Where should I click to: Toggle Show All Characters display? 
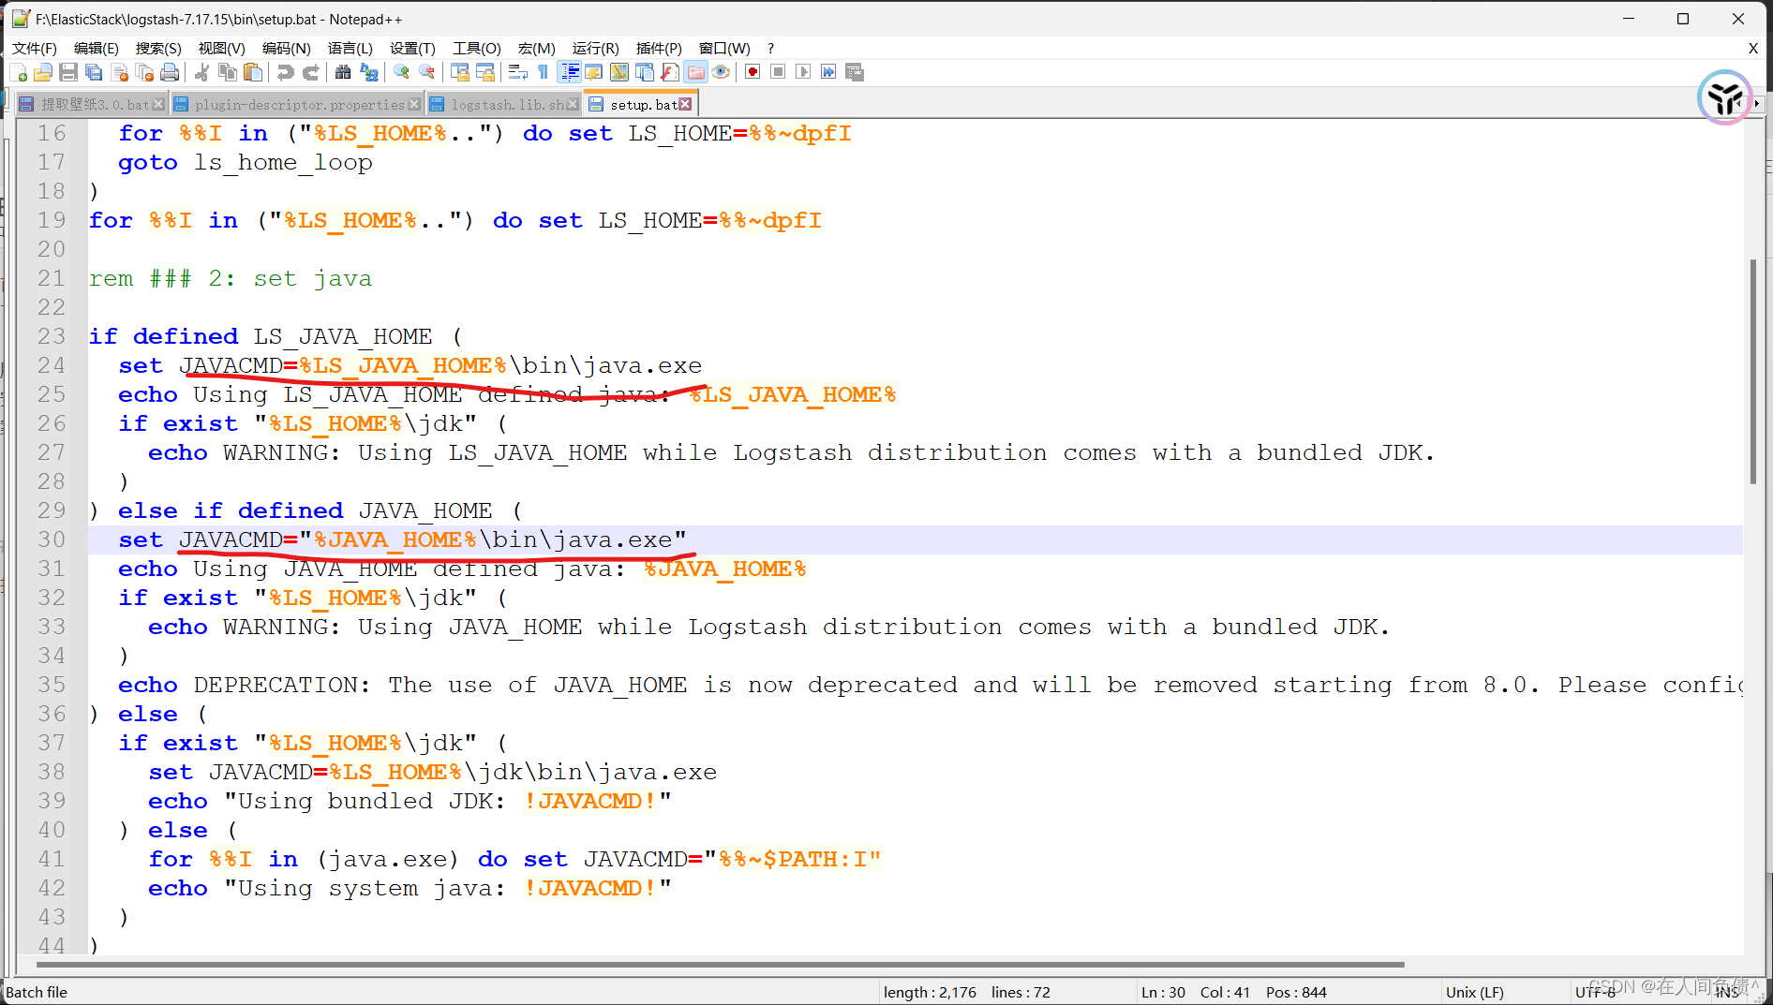541,72
